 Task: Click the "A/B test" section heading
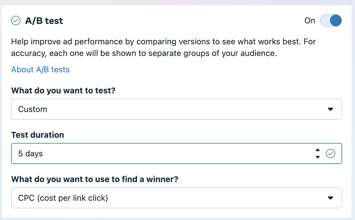point(44,21)
